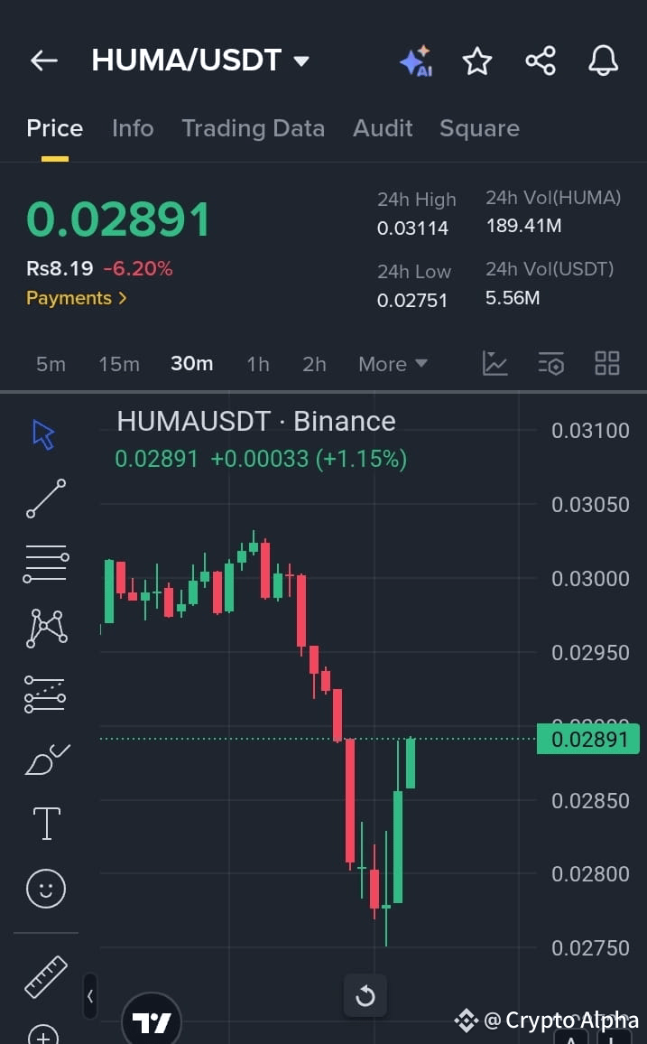
Task: Collapse the drawing toolbar with chevron
Action: 90,996
